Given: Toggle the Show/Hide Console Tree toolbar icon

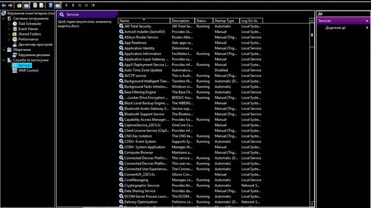Looking at the screenshot, I should pyautogui.click(x=26, y=5).
